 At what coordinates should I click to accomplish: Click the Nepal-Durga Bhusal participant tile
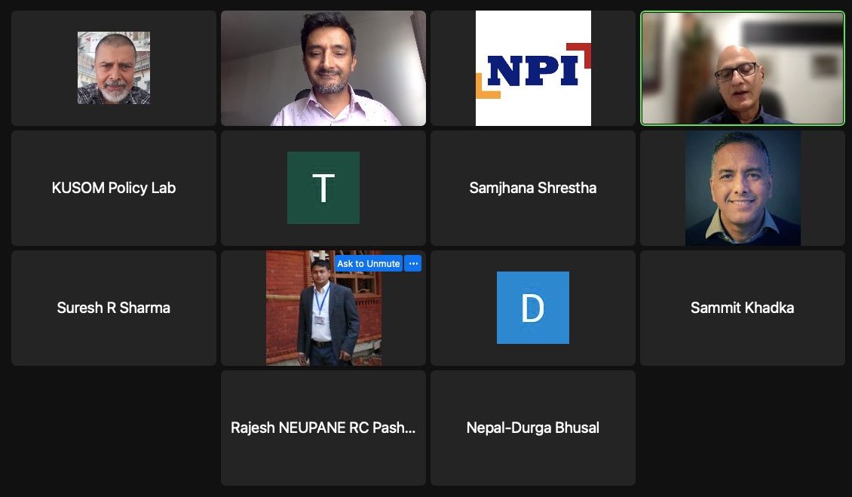[533, 428]
